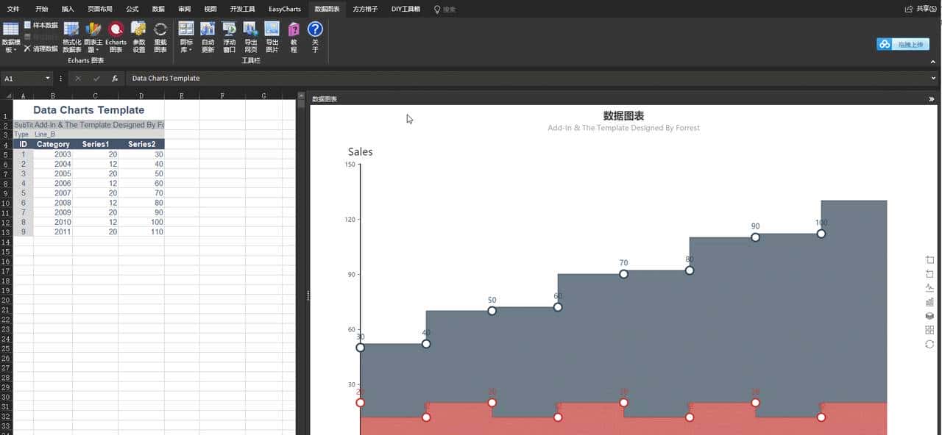Click 导出网页 export webpage icon
The width and height of the screenshot is (942, 435).
coord(250,36)
